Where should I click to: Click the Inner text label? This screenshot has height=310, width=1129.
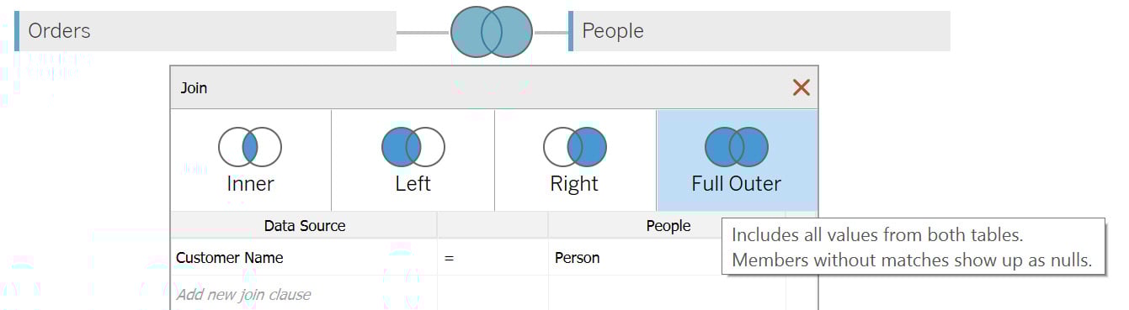click(250, 184)
